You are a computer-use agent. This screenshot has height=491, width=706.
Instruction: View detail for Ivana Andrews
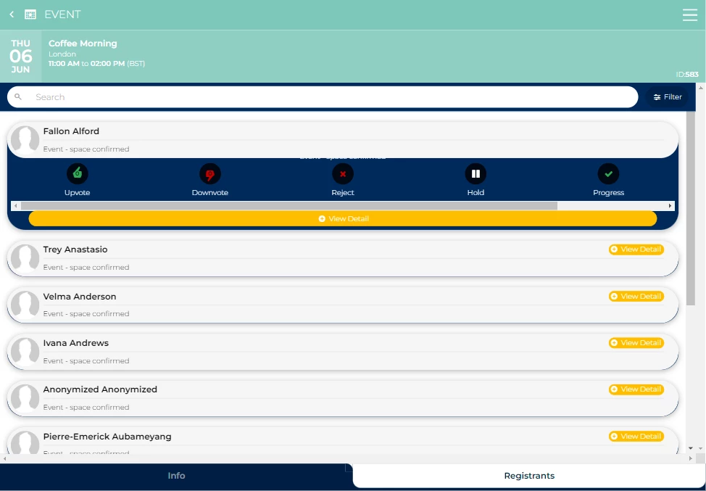coord(636,342)
